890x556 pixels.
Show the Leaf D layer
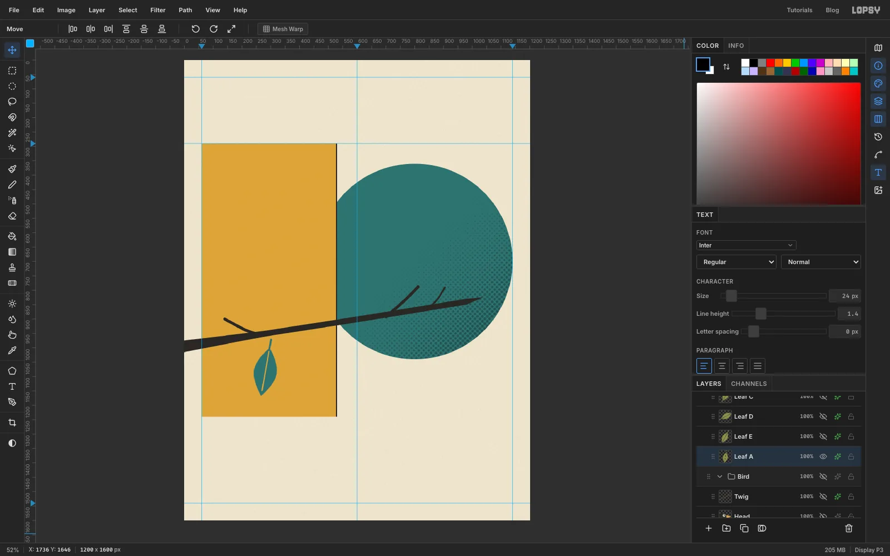823,416
